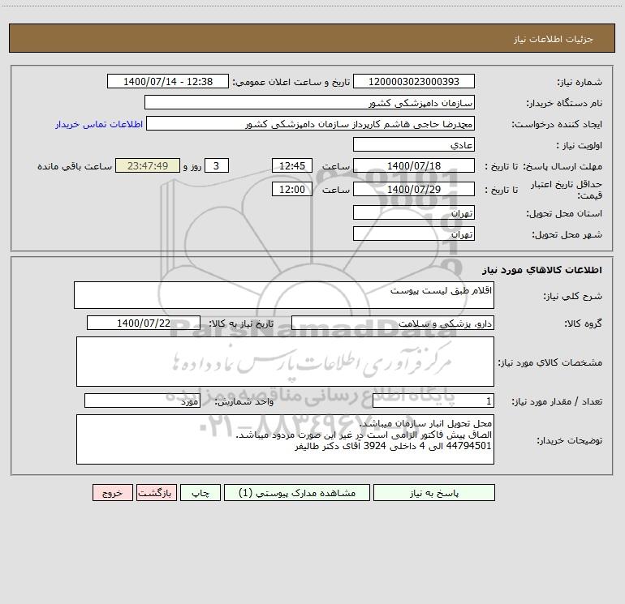Click the request creator name field
The height and width of the screenshot is (604, 625).
click(310, 123)
